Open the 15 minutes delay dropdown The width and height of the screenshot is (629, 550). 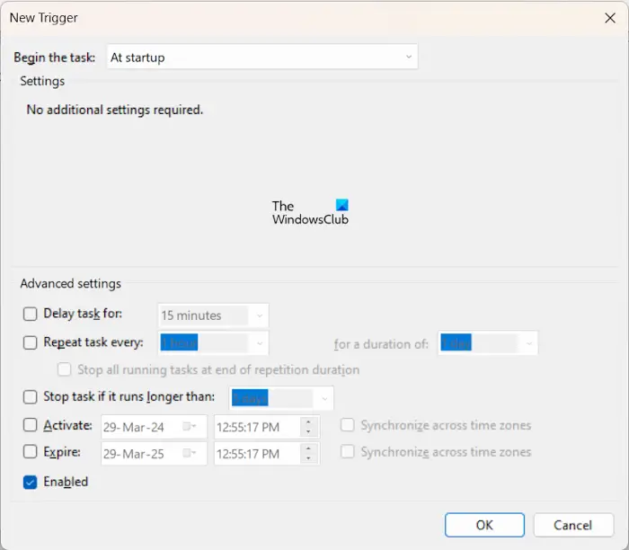[214, 315]
